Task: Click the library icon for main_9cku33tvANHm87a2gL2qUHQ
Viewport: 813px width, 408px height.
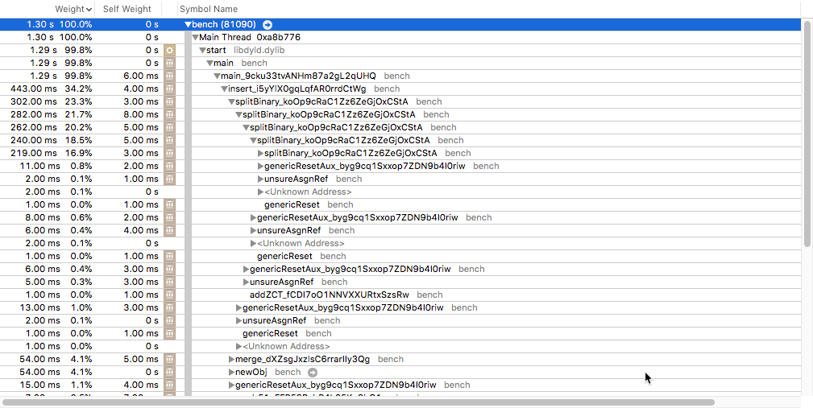Action: click(x=169, y=76)
